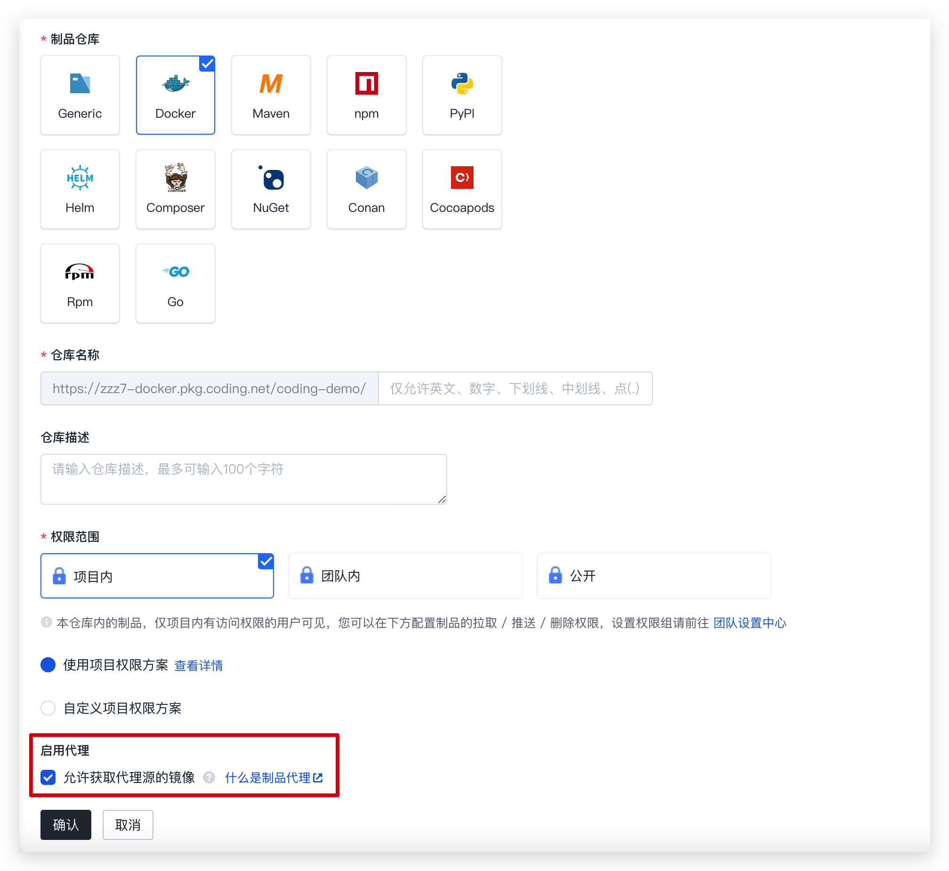Select the 团队内 permission scope
Screen dimensions: 949x871
point(405,576)
